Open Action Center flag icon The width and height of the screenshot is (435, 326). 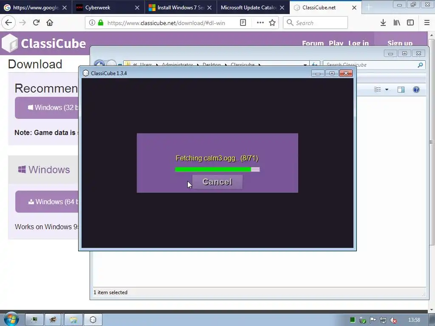[373, 320]
